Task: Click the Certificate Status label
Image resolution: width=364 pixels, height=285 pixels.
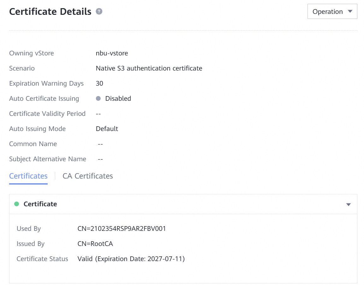Action: point(42,259)
